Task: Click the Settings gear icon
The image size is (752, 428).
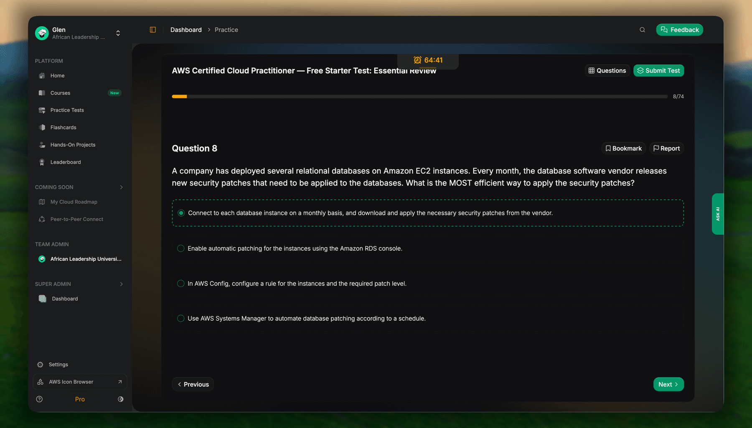Action: (x=40, y=365)
